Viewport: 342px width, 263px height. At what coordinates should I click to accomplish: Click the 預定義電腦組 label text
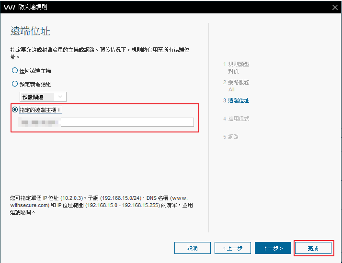pos(35,84)
